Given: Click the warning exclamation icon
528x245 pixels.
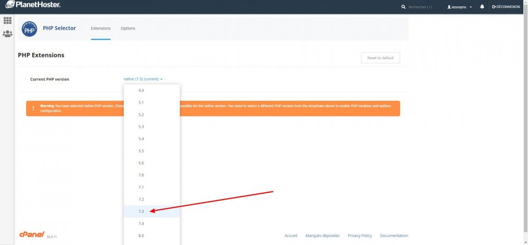Looking at the screenshot, I should pyautogui.click(x=33, y=108).
